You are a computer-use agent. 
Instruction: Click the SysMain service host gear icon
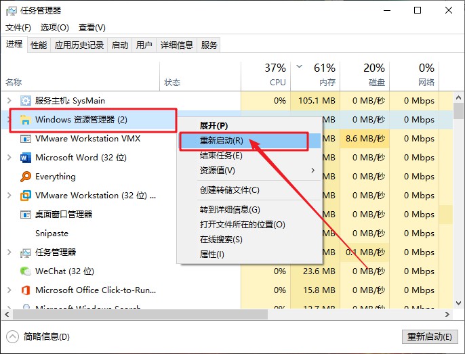click(x=25, y=101)
